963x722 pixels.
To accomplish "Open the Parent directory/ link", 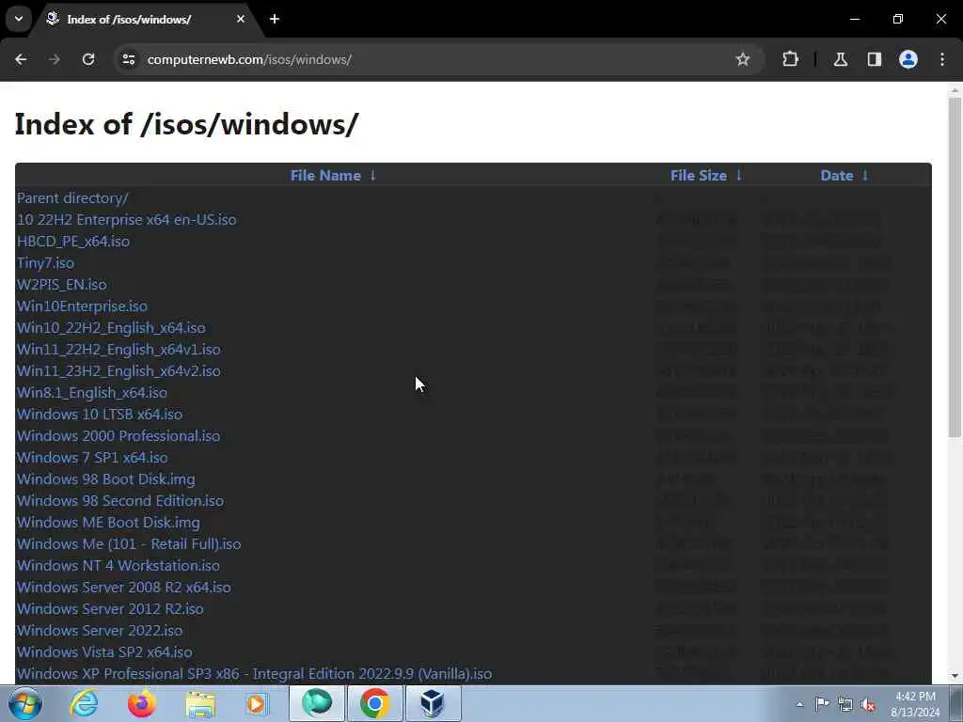I will (72, 198).
